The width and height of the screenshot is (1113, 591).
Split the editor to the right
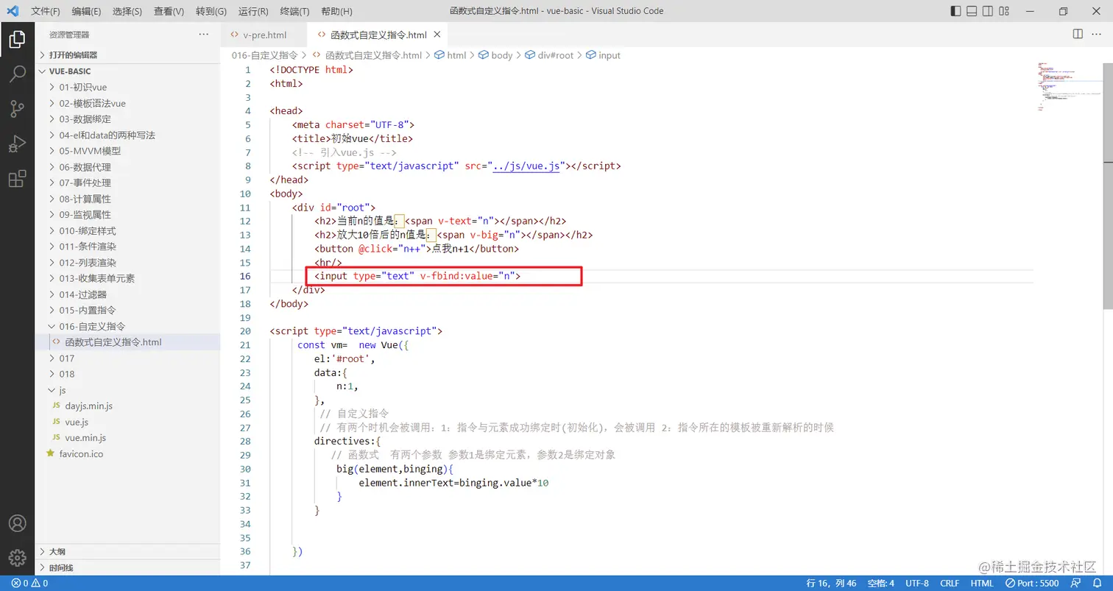[x=1078, y=35]
